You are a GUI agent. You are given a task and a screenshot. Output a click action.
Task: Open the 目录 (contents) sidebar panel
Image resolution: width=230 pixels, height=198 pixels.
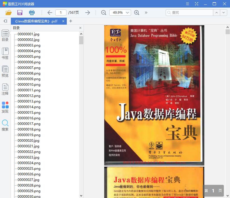5,36
